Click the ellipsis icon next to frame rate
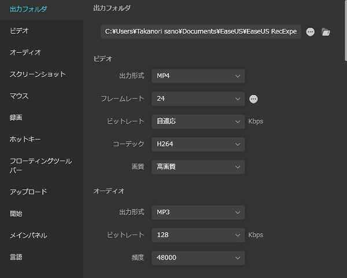Viewport: 347px width, 278px height. [x=253, y=99]
